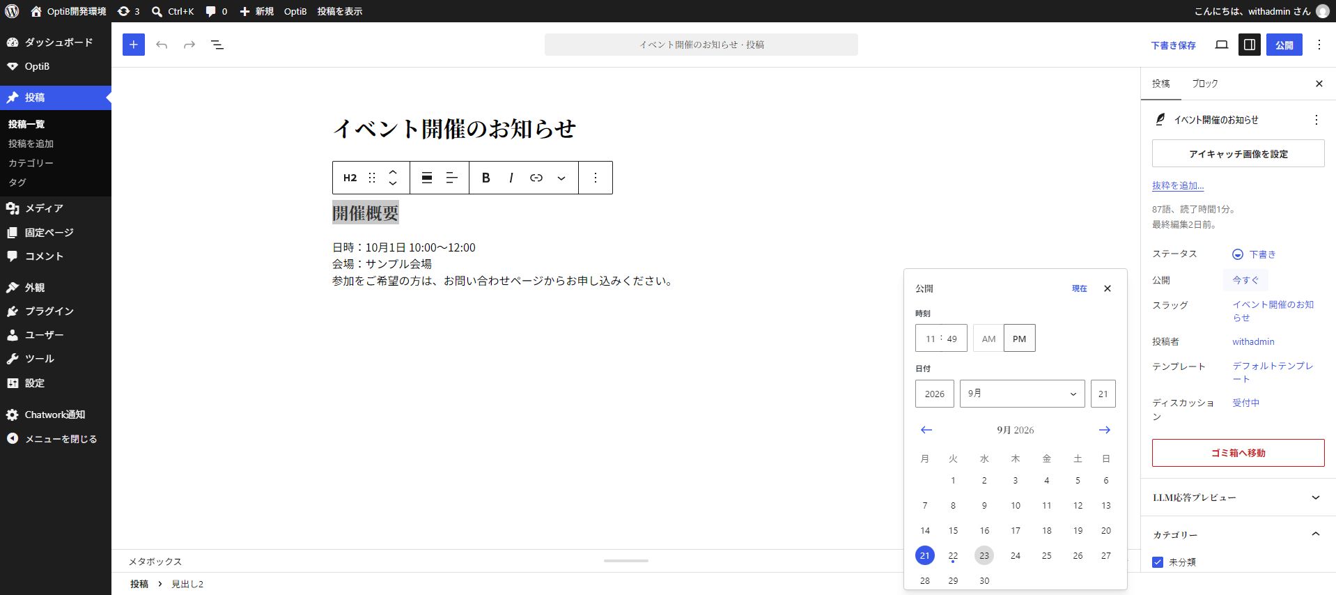1336x595 pixels.
Task: Open post actions menu beside post title
Action: (1316, 120)
